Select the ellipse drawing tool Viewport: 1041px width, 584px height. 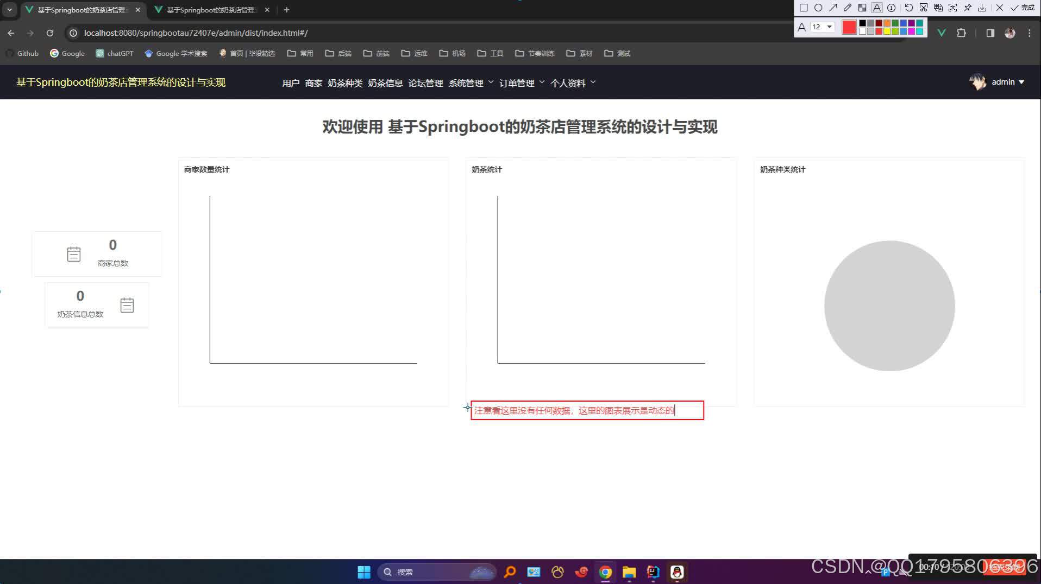[x=819, y=8]
